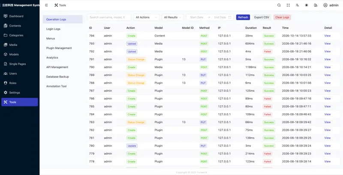Open the Plugin Management tab

coord(63,48)
